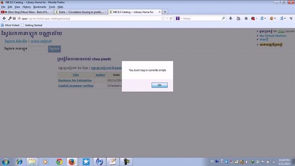Open the Downloads arrow icon
Viewport: 295px width, 166px height.
(230, 18)
